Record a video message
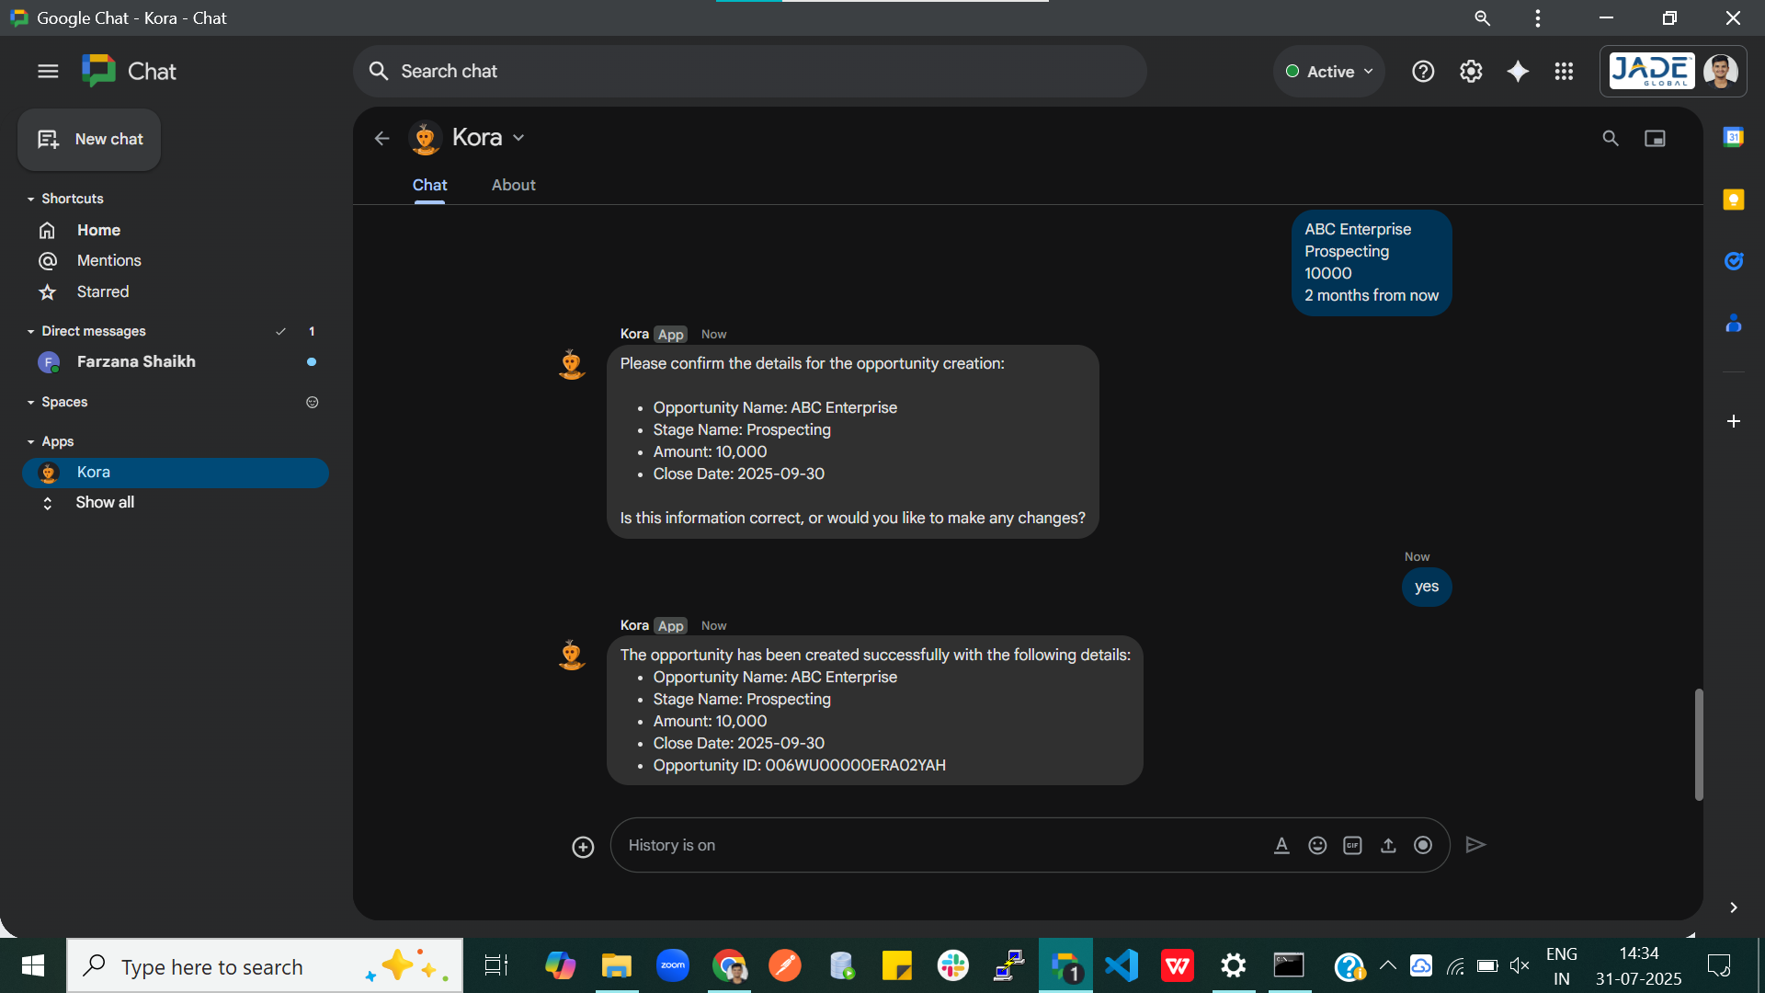 (x=1423, y=845)
